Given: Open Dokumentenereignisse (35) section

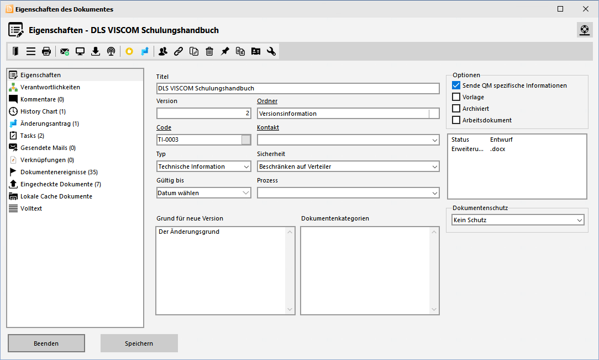Looking at the screenshot, I should (x=75, y=172).
